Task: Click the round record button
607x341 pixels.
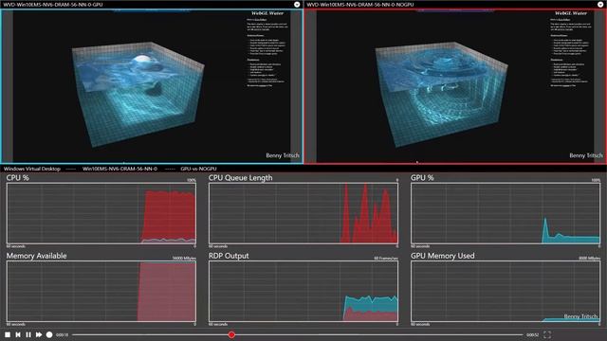Action: [x=49, y=334]
